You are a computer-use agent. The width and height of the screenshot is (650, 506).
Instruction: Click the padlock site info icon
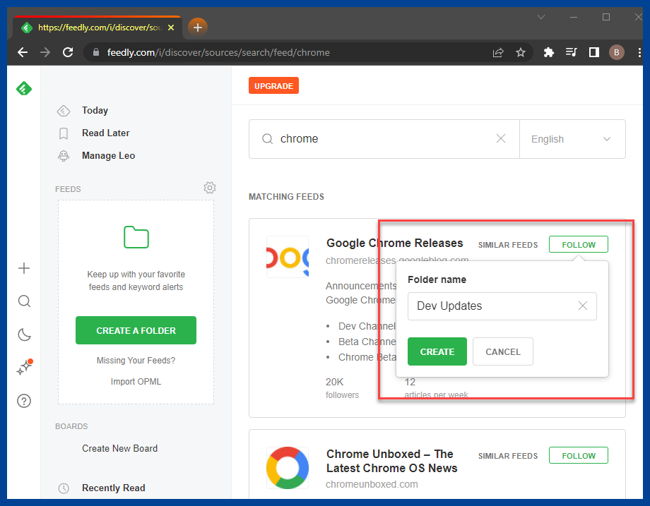click(x=96, y=52)
